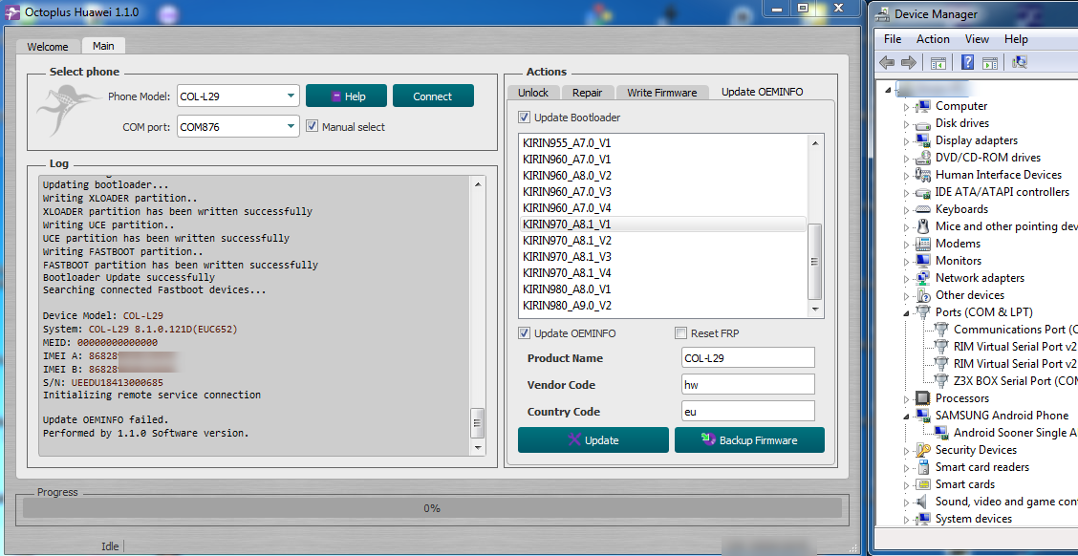Click Product Name input field
Viewport: 1078px width, 556px height.
[x=748, y=358]
